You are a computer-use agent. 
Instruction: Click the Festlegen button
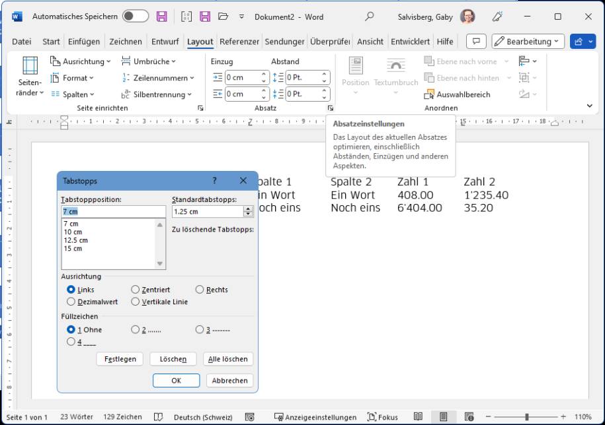pyautogui.click(x=121, y=359)
